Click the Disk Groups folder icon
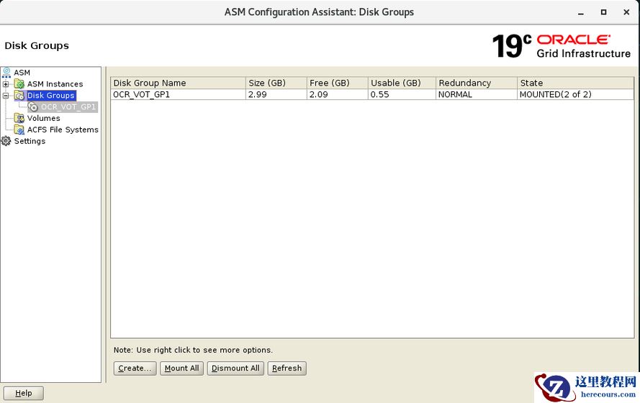640x403 pixels. [19, 96]
